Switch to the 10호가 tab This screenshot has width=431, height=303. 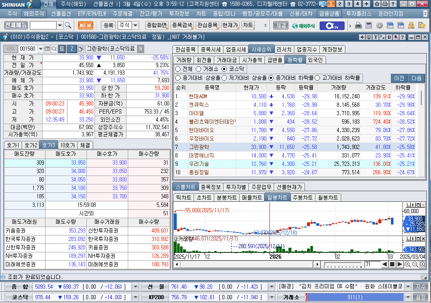pyautogui.click(x=67, y=145)
